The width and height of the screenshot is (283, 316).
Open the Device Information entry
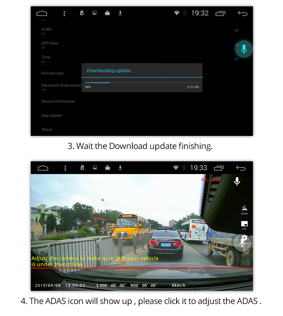tap(58, 101)
